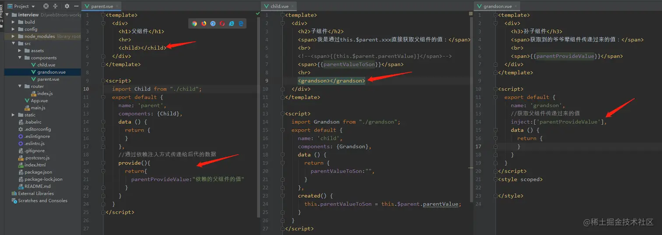Open Project panel settings gear
This screenshot has width=662, height=235.
tap(67, 6)
